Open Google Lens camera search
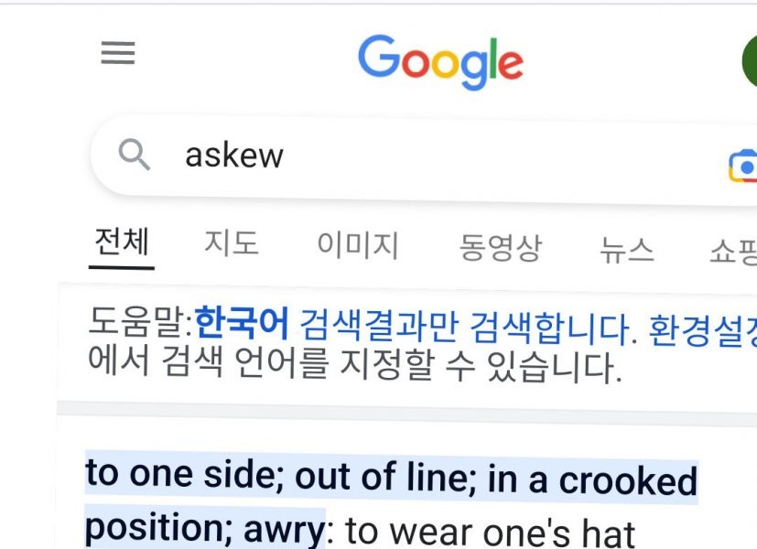The width and height of the screenshot is (757, 549). tap(743, 165)
